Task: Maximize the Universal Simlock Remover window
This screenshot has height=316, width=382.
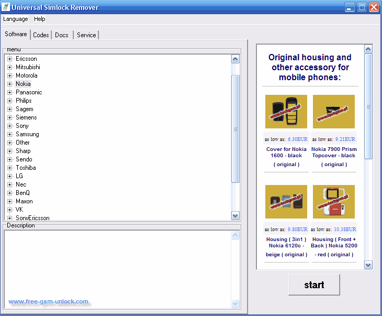Action: click(362, 7)
